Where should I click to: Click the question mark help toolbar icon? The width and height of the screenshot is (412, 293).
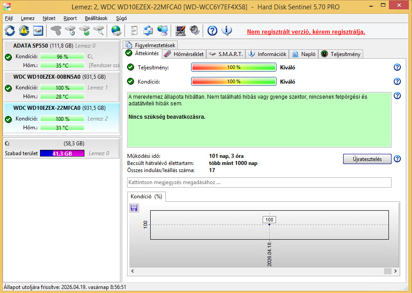[x=212, y=31]
